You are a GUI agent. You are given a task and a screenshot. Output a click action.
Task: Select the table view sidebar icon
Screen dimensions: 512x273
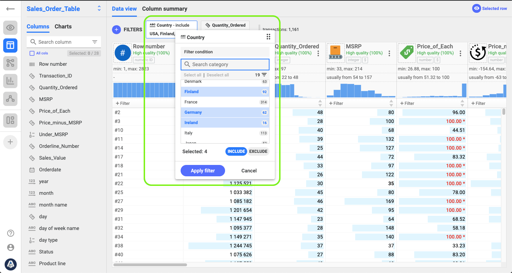pyautogui.click(x=10, y=45)
